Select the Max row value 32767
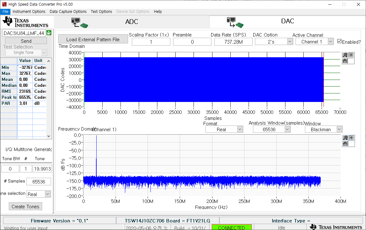This screenshot has width=366, height=230. 25,74
